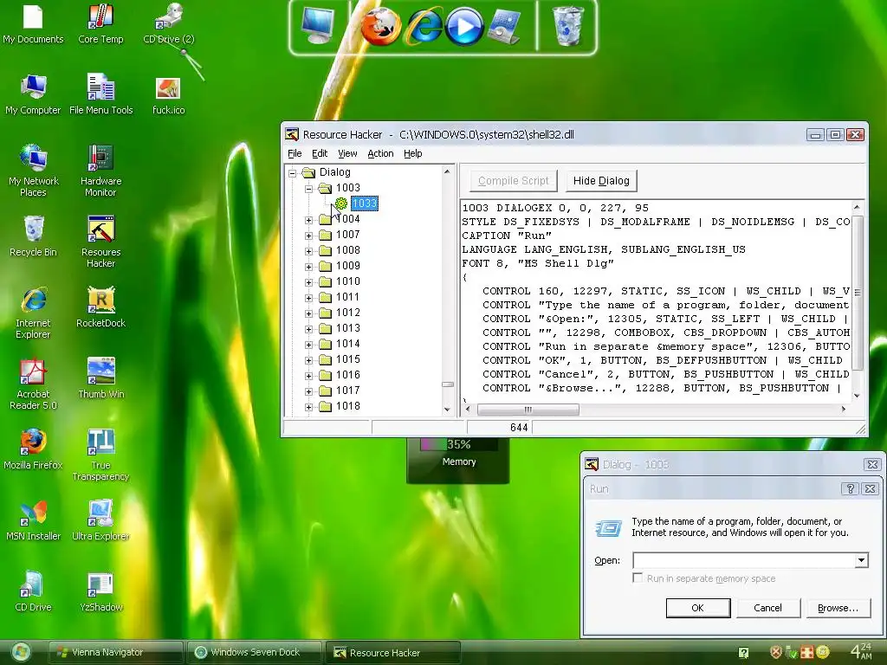Launch the Thumb Win shortcut

[100, 378]
